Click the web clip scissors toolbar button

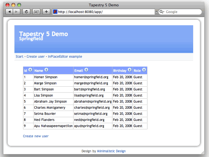(x=36, y=12)
